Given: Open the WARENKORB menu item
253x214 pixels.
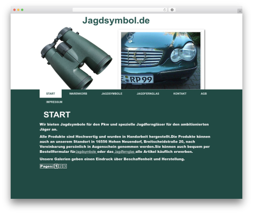Looking at the screenshot, I should click(x=78, y=94).
